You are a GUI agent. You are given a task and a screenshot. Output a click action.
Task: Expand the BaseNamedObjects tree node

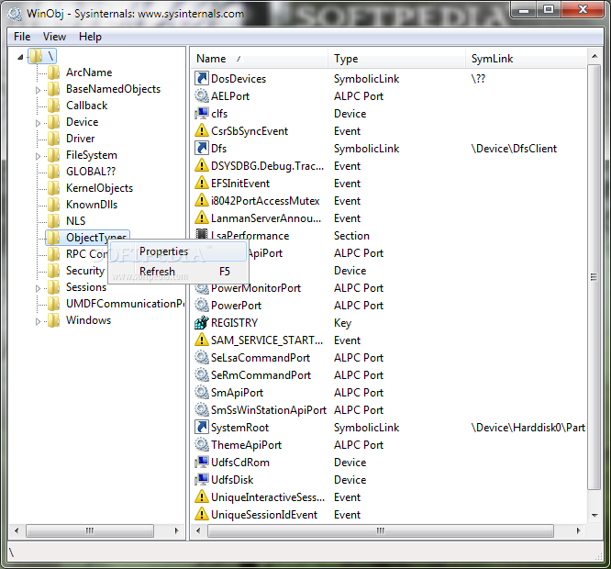38,90
